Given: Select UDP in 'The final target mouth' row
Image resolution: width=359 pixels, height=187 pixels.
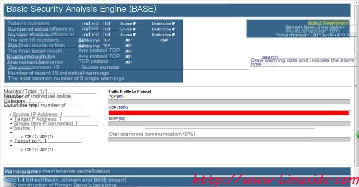Looking at the screenshot, I should coord(128,51).
